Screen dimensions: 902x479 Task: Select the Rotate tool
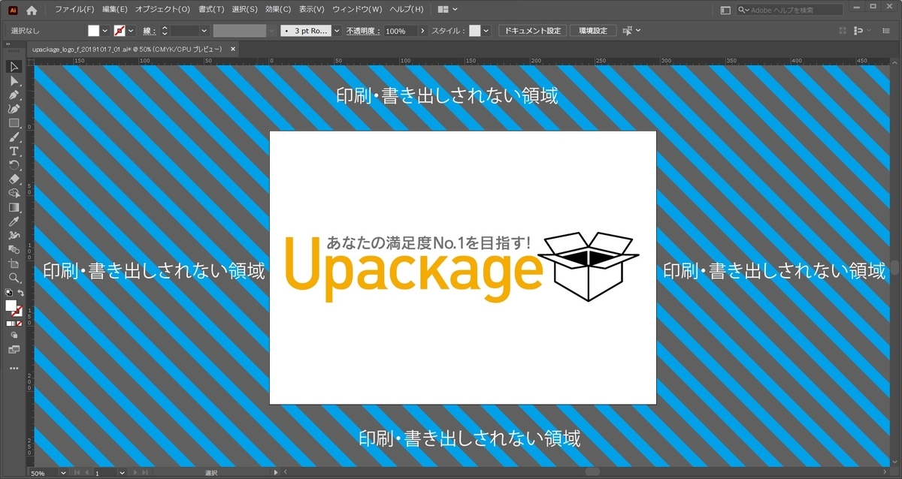[14, 165]
